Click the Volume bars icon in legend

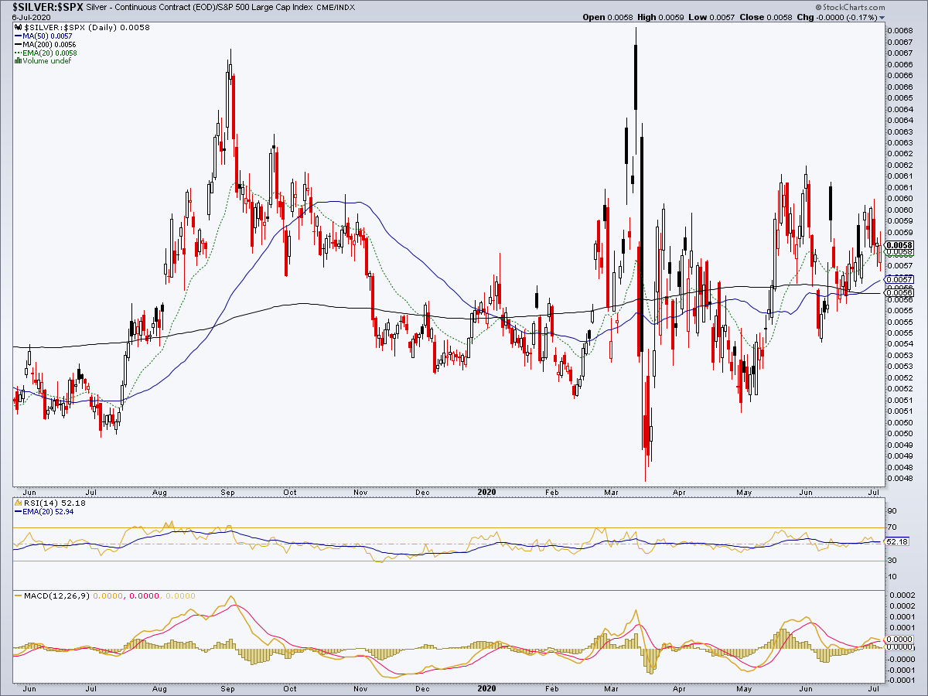[18, 61]
